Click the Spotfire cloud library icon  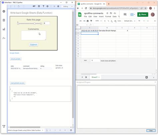[34, 6]
